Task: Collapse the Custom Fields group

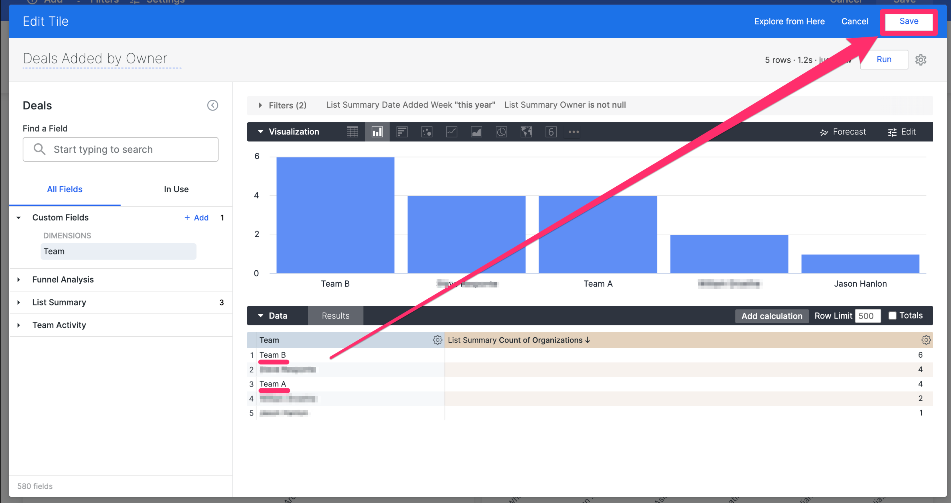Action: [19, 218]
